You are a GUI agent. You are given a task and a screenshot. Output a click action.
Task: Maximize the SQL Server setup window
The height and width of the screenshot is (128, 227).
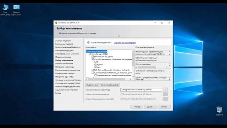click(162, 23)
